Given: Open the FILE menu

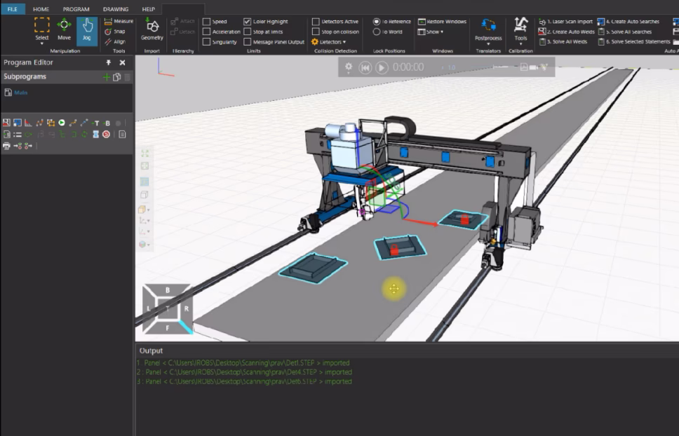Looking at the screenshot, I should (x=13, y=9).
